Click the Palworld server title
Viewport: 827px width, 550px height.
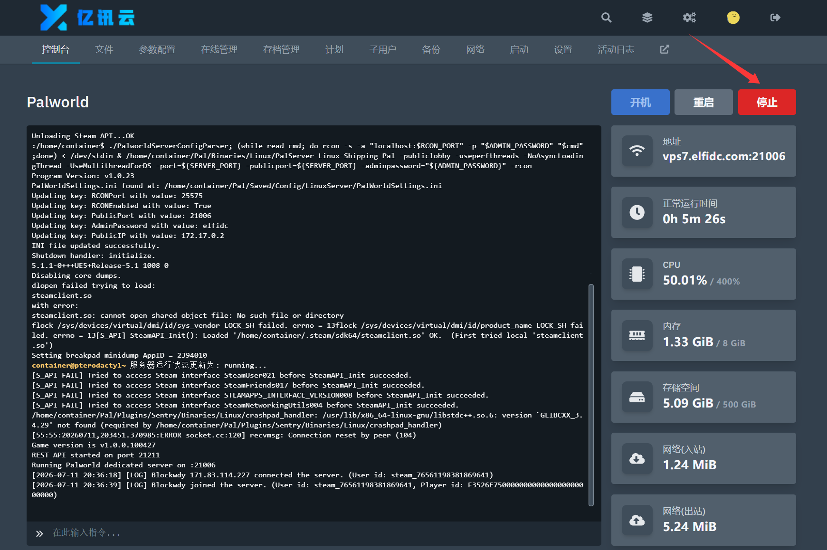click(x=57, y=102)
